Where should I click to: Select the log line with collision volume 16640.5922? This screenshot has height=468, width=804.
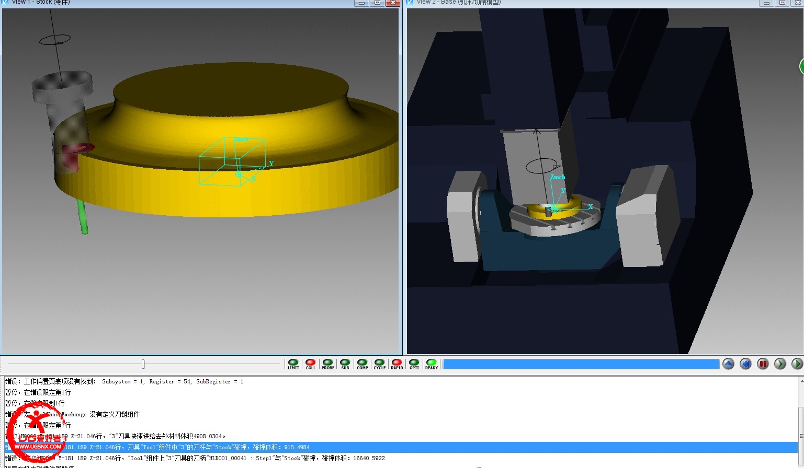(x=401, y=458)
